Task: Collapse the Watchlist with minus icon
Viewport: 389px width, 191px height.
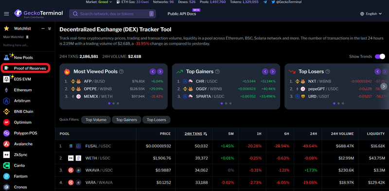Action: (x=43, y=29)
